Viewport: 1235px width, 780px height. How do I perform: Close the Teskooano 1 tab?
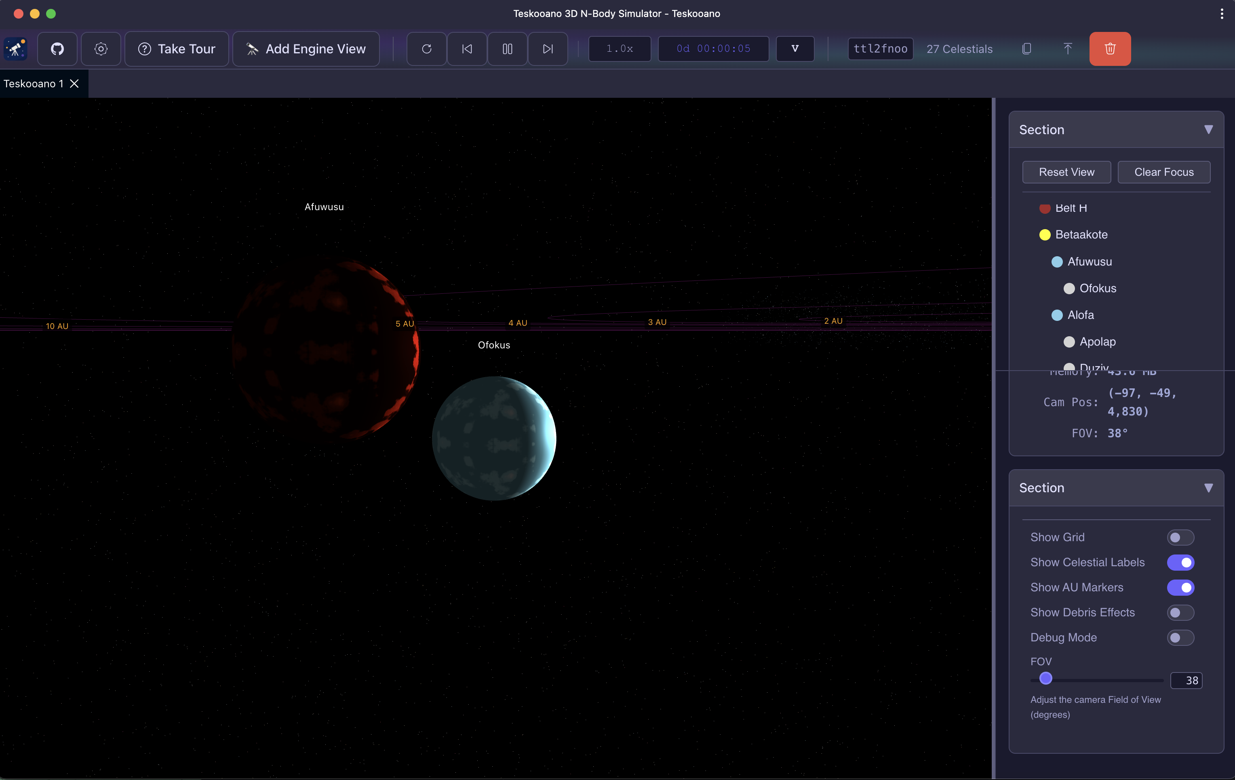coord(74,84)
